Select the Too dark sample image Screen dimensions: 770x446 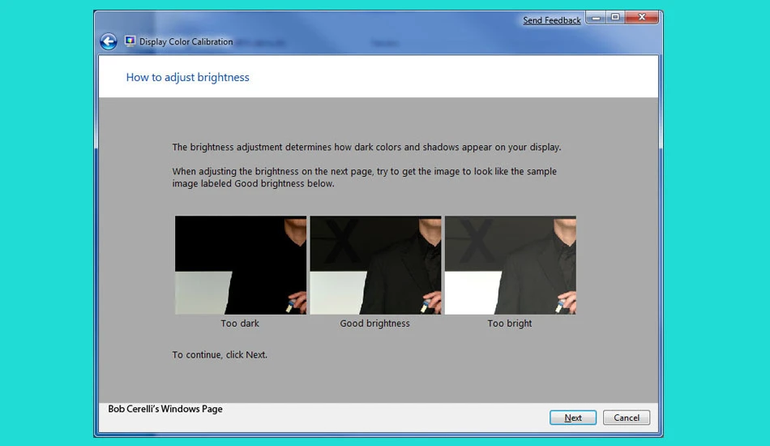point(241,265)
